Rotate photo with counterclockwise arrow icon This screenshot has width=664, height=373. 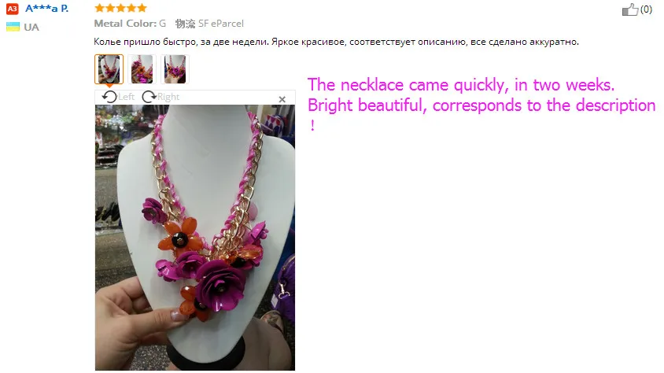point(109,97)
